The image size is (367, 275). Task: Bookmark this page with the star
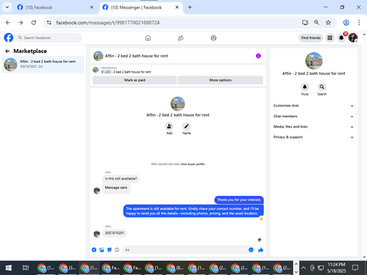[x=328, y=23]
